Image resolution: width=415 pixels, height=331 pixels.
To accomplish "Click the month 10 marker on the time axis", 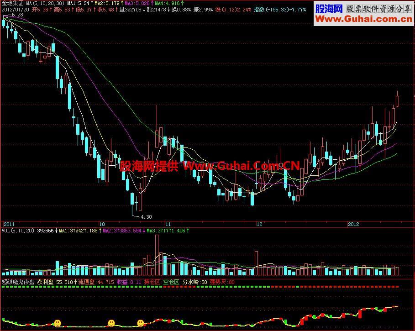I will coord(102,225).
